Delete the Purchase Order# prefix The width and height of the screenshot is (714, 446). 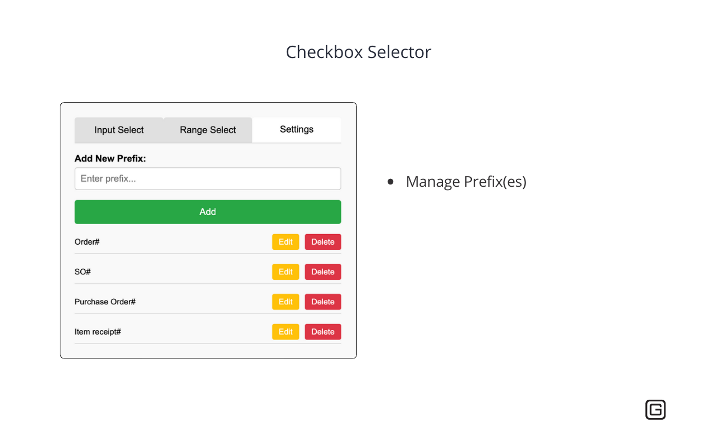[322, 302]
